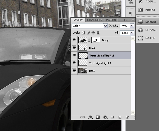Click the mask link chain on Body layer
The height and width of the screenshot is (131, 159).
[x=89, y=40]
